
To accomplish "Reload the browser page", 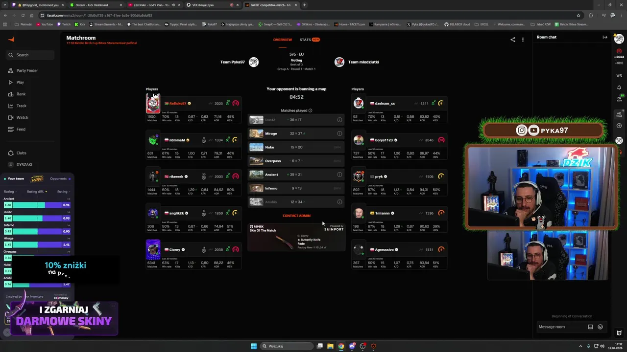I will point(23,15).
